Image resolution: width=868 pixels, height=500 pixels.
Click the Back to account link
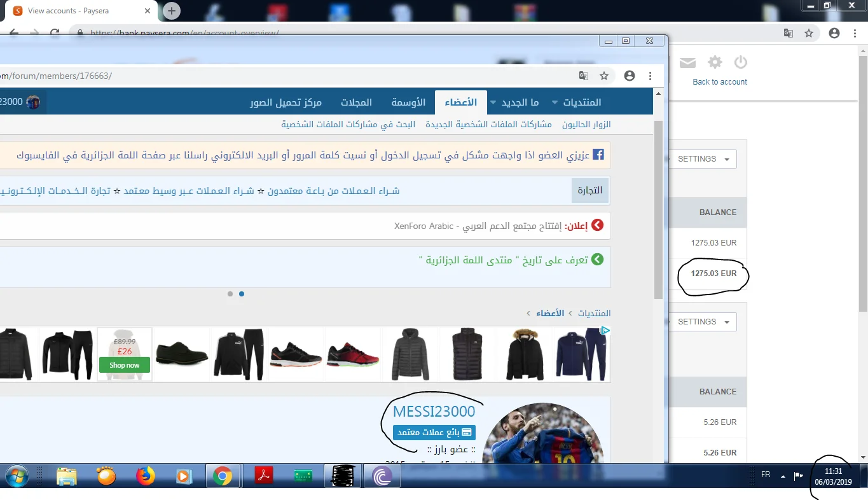tap(719, 82)
